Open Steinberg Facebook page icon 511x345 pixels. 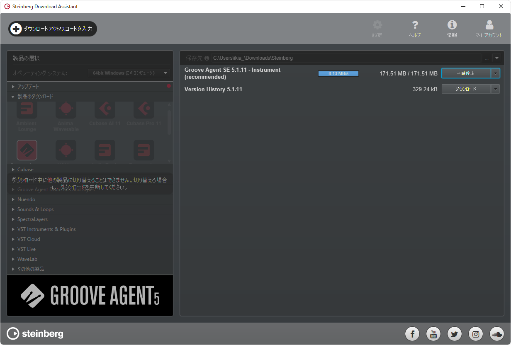tap(412, 334)
